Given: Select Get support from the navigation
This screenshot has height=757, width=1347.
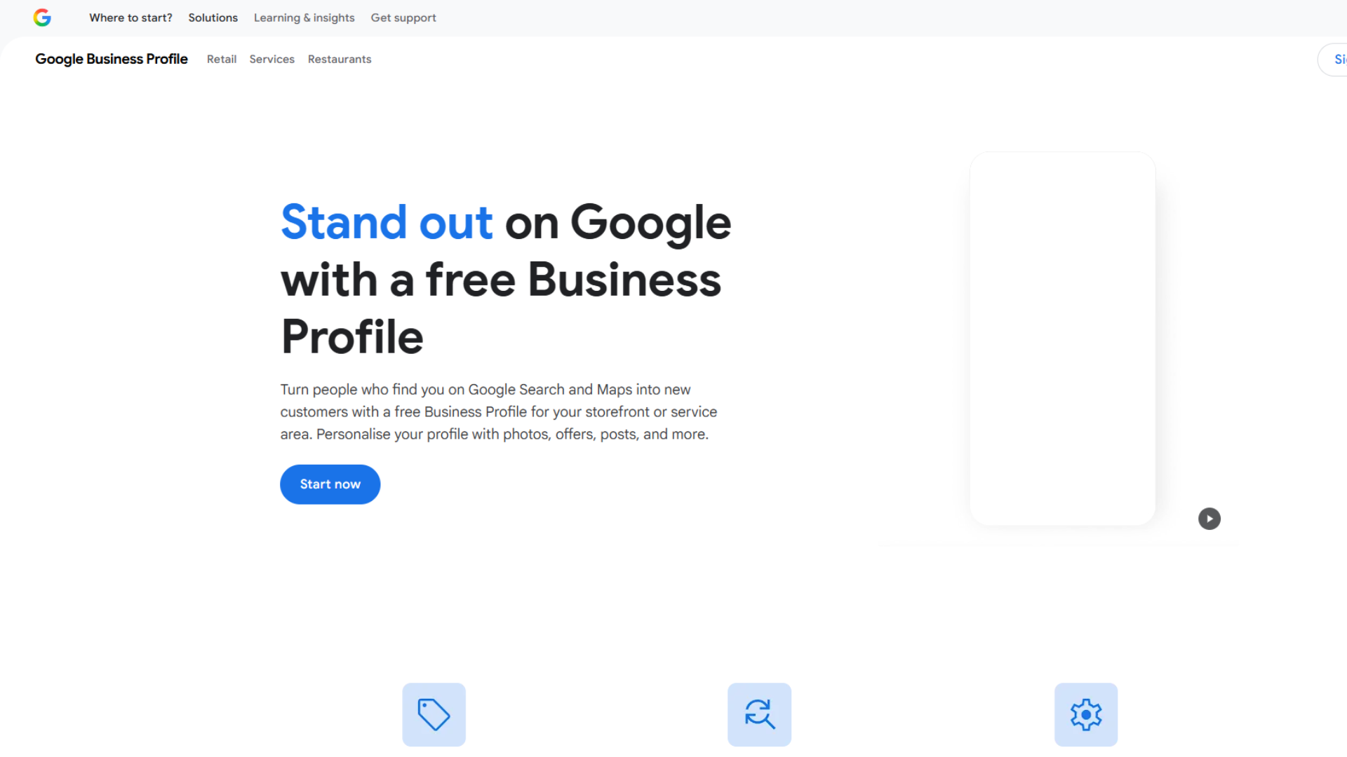Looking at the screenshot, I should pos(403,18).
